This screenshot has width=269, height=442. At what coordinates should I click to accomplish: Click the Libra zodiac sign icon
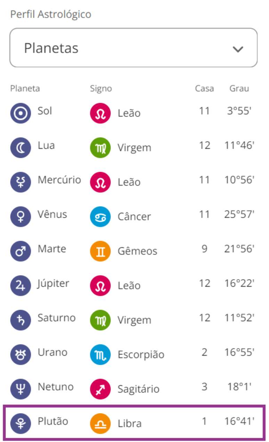[x=100, y=424]
